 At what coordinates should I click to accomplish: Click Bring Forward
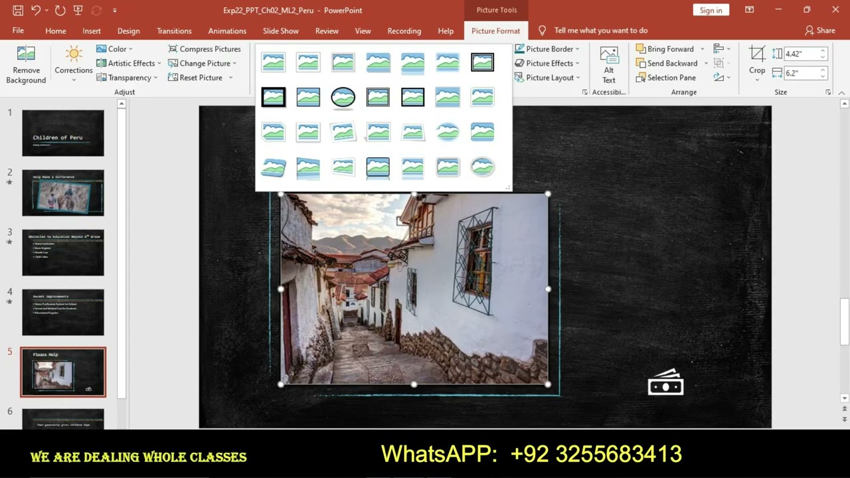pos(665,49)
